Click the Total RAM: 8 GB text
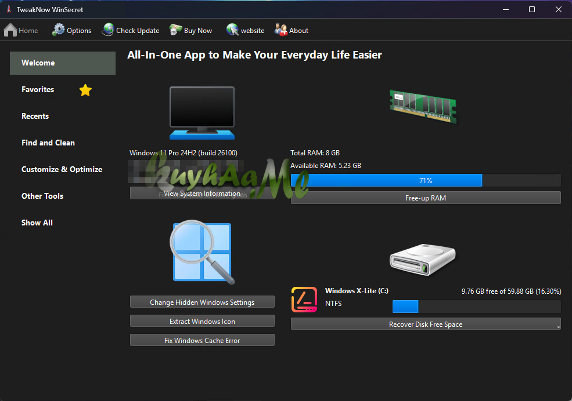The width and height of the screenshot is (572, 401). pos(315,153)
